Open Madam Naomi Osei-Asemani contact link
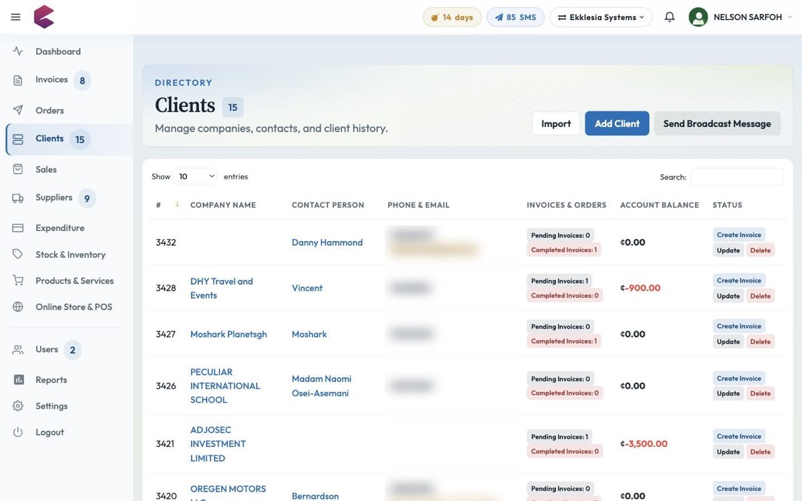802x501 pixels. (x=321, y=386)
